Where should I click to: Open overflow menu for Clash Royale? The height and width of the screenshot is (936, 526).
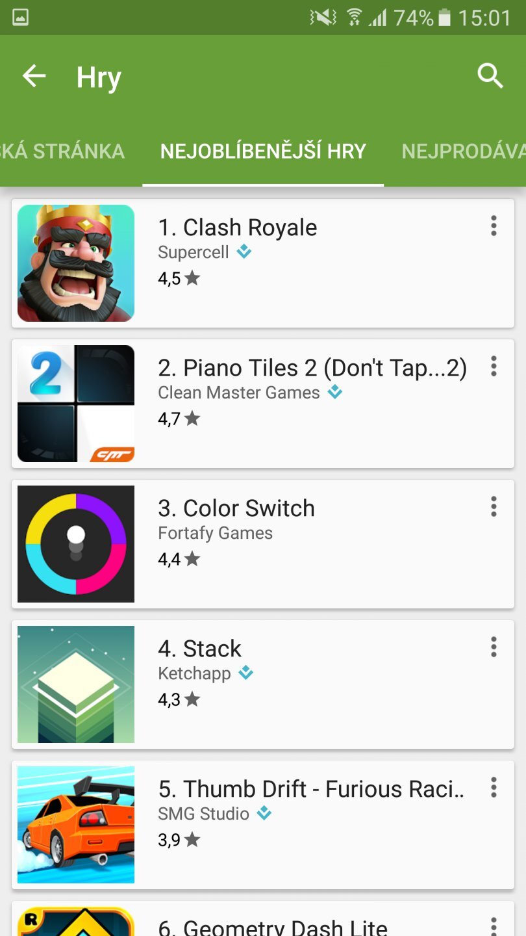pos(494,226)
